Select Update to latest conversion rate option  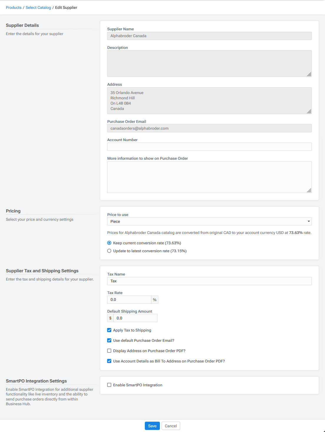coord(109,251)
